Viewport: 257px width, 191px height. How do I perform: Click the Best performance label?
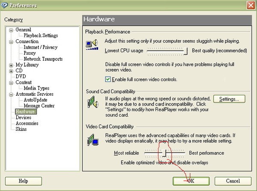pos(206,153)
